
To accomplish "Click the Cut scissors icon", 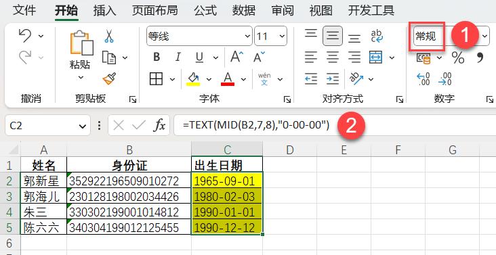I will 109,37.
